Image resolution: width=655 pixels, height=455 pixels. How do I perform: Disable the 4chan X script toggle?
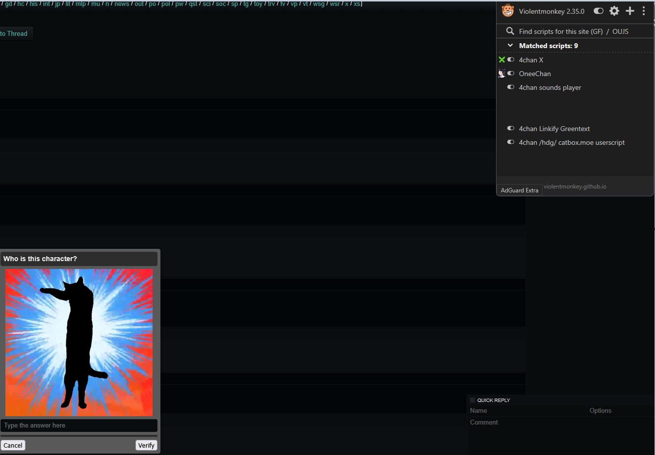coord(511,60)
